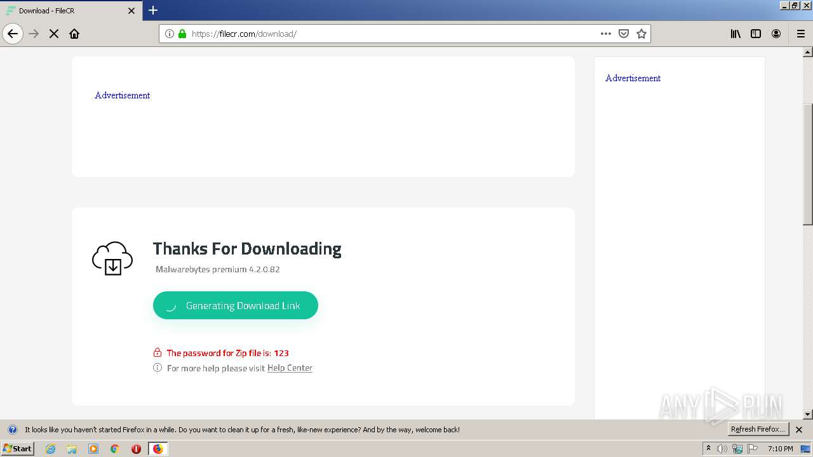The width and height of the screenshot is (813, 457).
Task: Click the network tray icon
Action: [737, 449]
